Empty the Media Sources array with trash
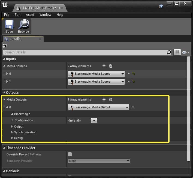This screenshot has width=193, height=178. [x=110, y=66]
